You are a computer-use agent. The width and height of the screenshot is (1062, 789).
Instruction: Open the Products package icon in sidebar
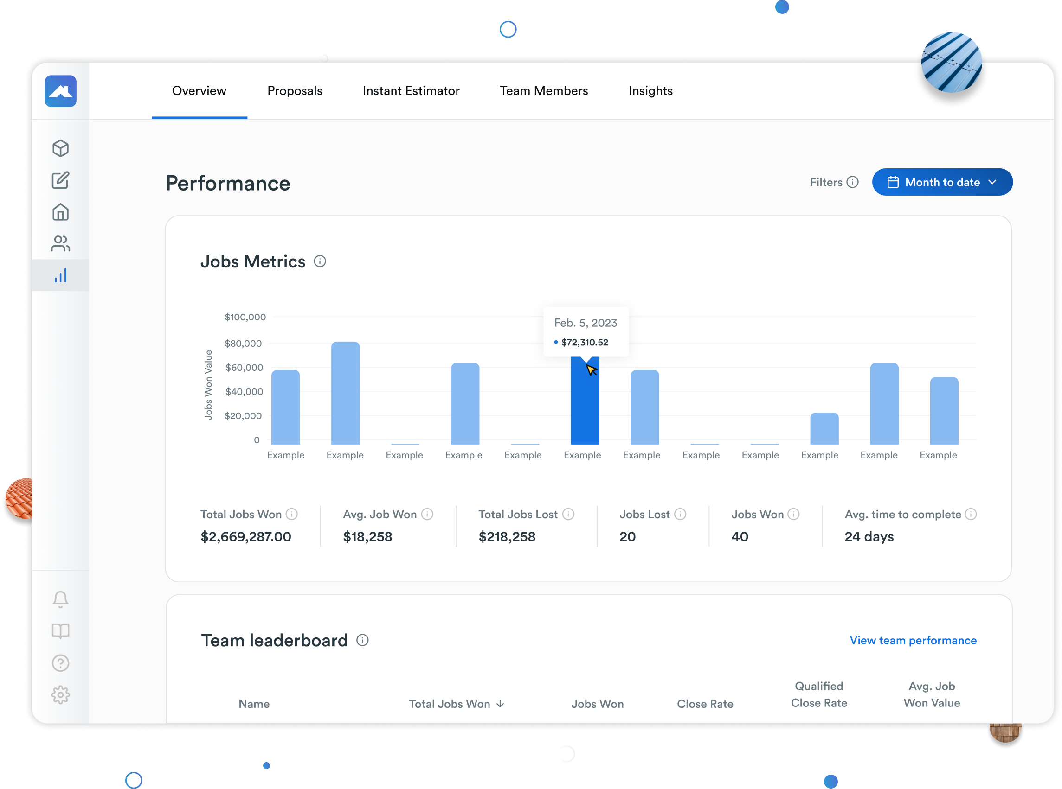coord(60,148)
